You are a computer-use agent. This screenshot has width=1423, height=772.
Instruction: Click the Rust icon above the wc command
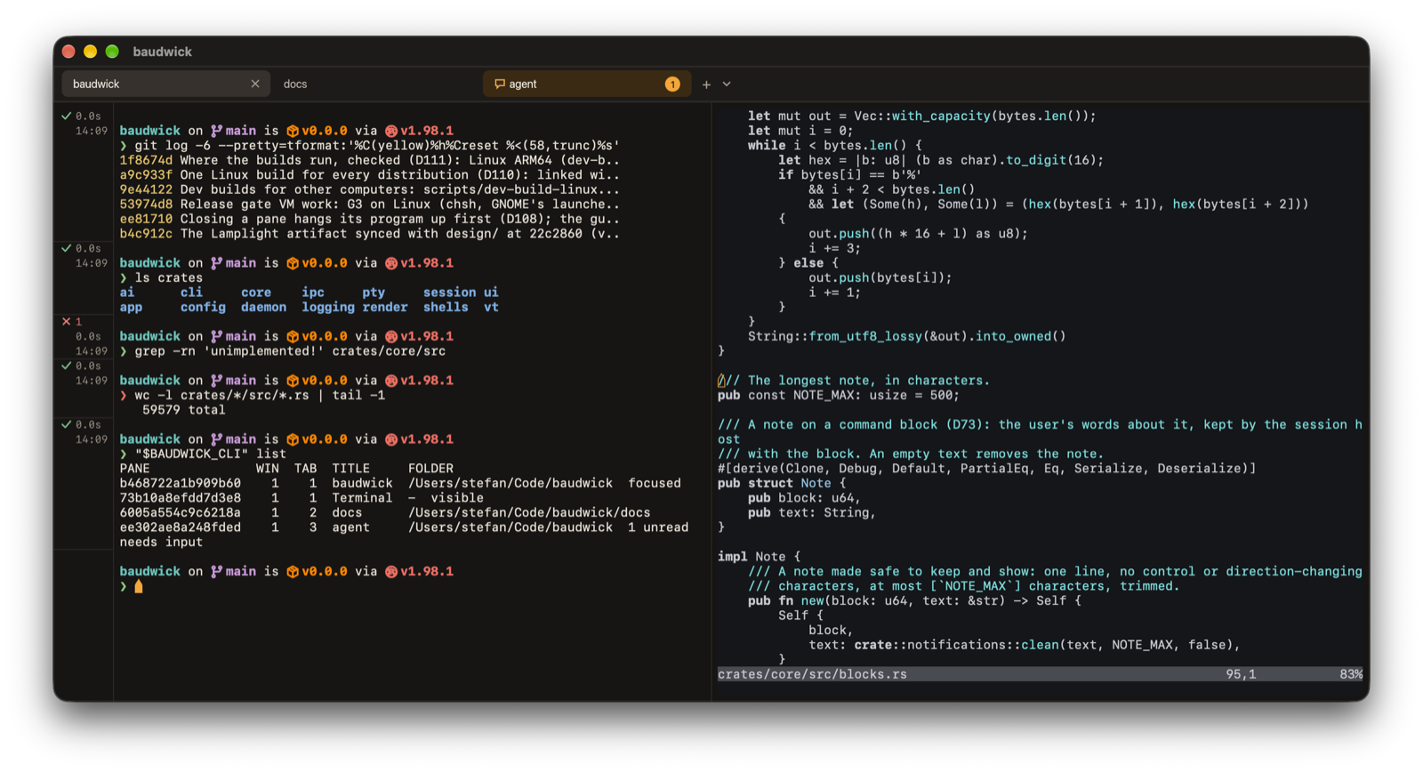391,381
